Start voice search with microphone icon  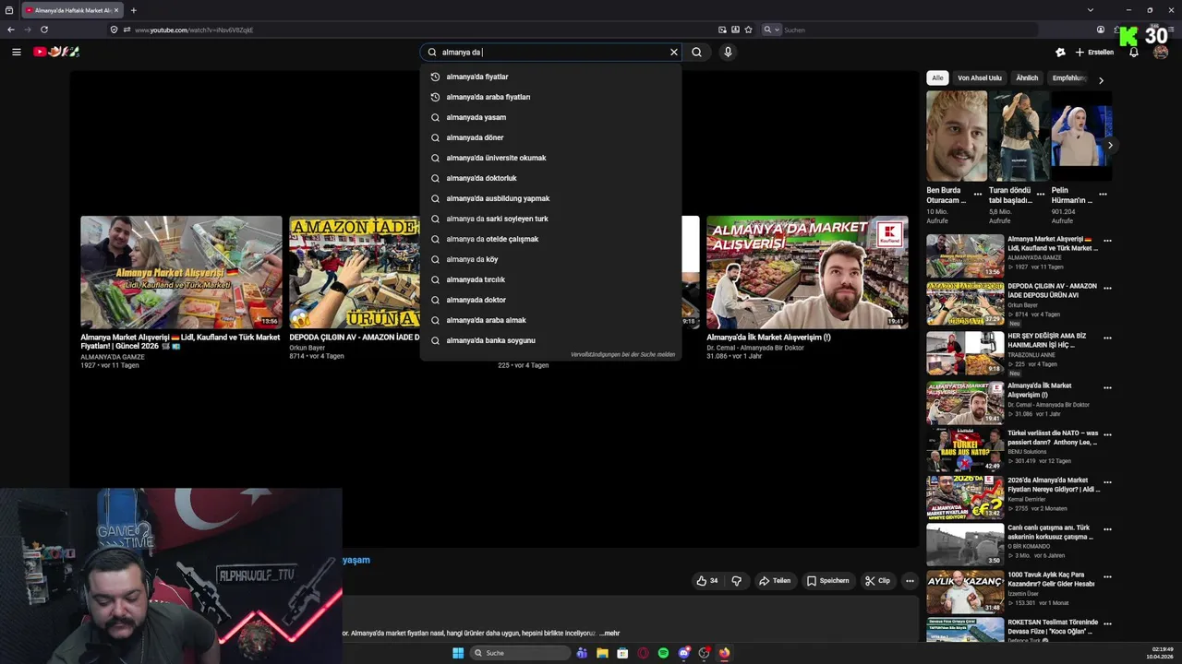pyautogui.click(x=728, y=53)
